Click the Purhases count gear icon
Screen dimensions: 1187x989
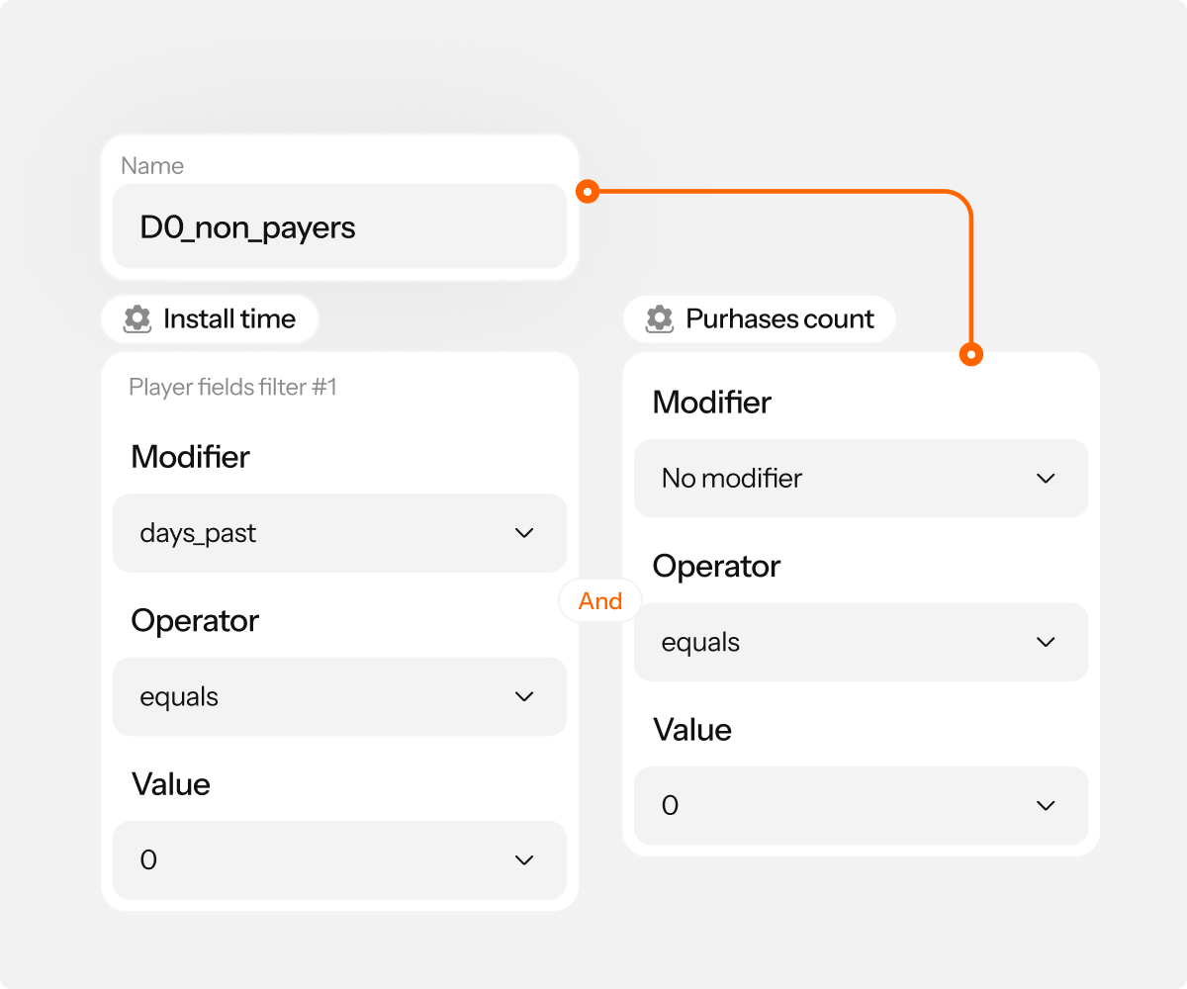click(660, 318)
